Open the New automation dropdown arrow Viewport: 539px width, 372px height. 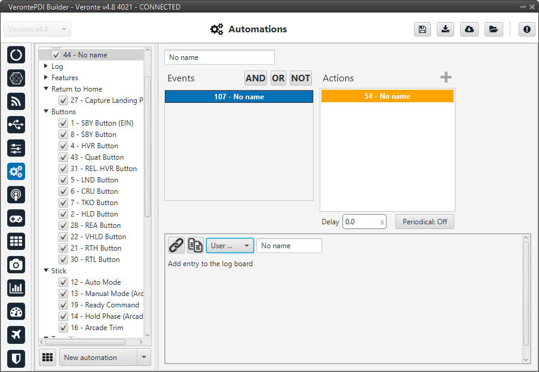click(144, 358)
